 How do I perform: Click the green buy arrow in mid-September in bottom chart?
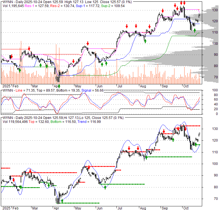click(173, 140)
